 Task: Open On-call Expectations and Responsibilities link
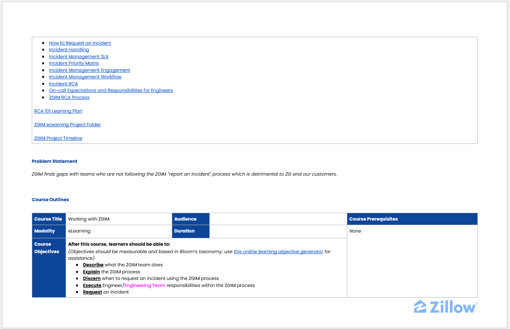(111, 90)
